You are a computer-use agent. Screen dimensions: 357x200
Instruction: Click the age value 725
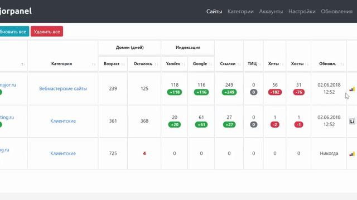click(x=113, y=153)
